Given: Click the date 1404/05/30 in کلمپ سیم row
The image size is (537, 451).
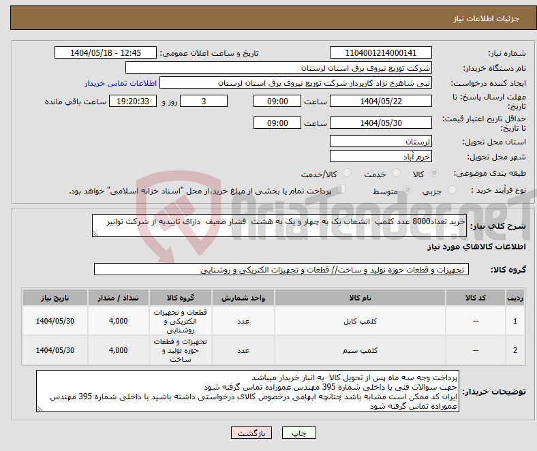Looking at the screenshot, I should tap(55, 350).
